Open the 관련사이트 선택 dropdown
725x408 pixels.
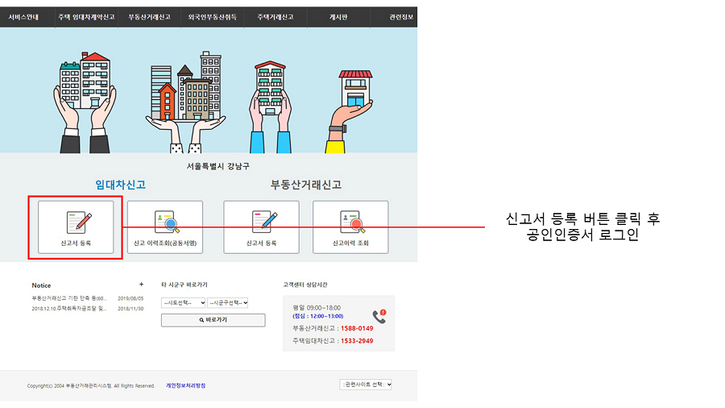(366, 385)
